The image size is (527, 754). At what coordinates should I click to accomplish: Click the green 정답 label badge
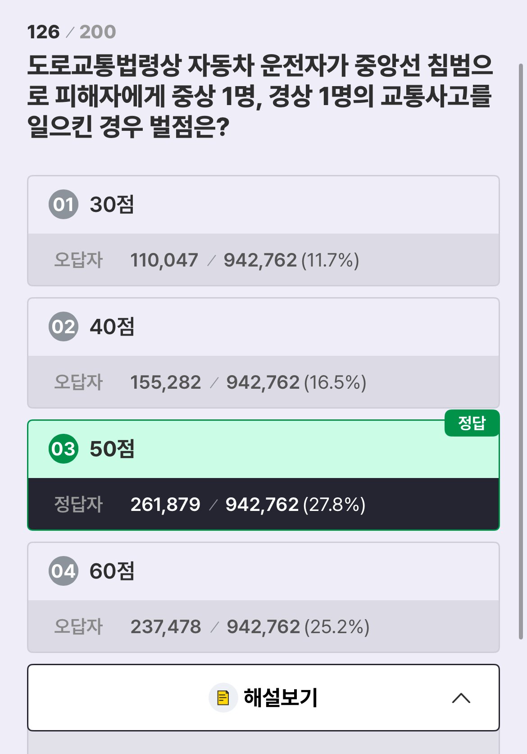472,423
